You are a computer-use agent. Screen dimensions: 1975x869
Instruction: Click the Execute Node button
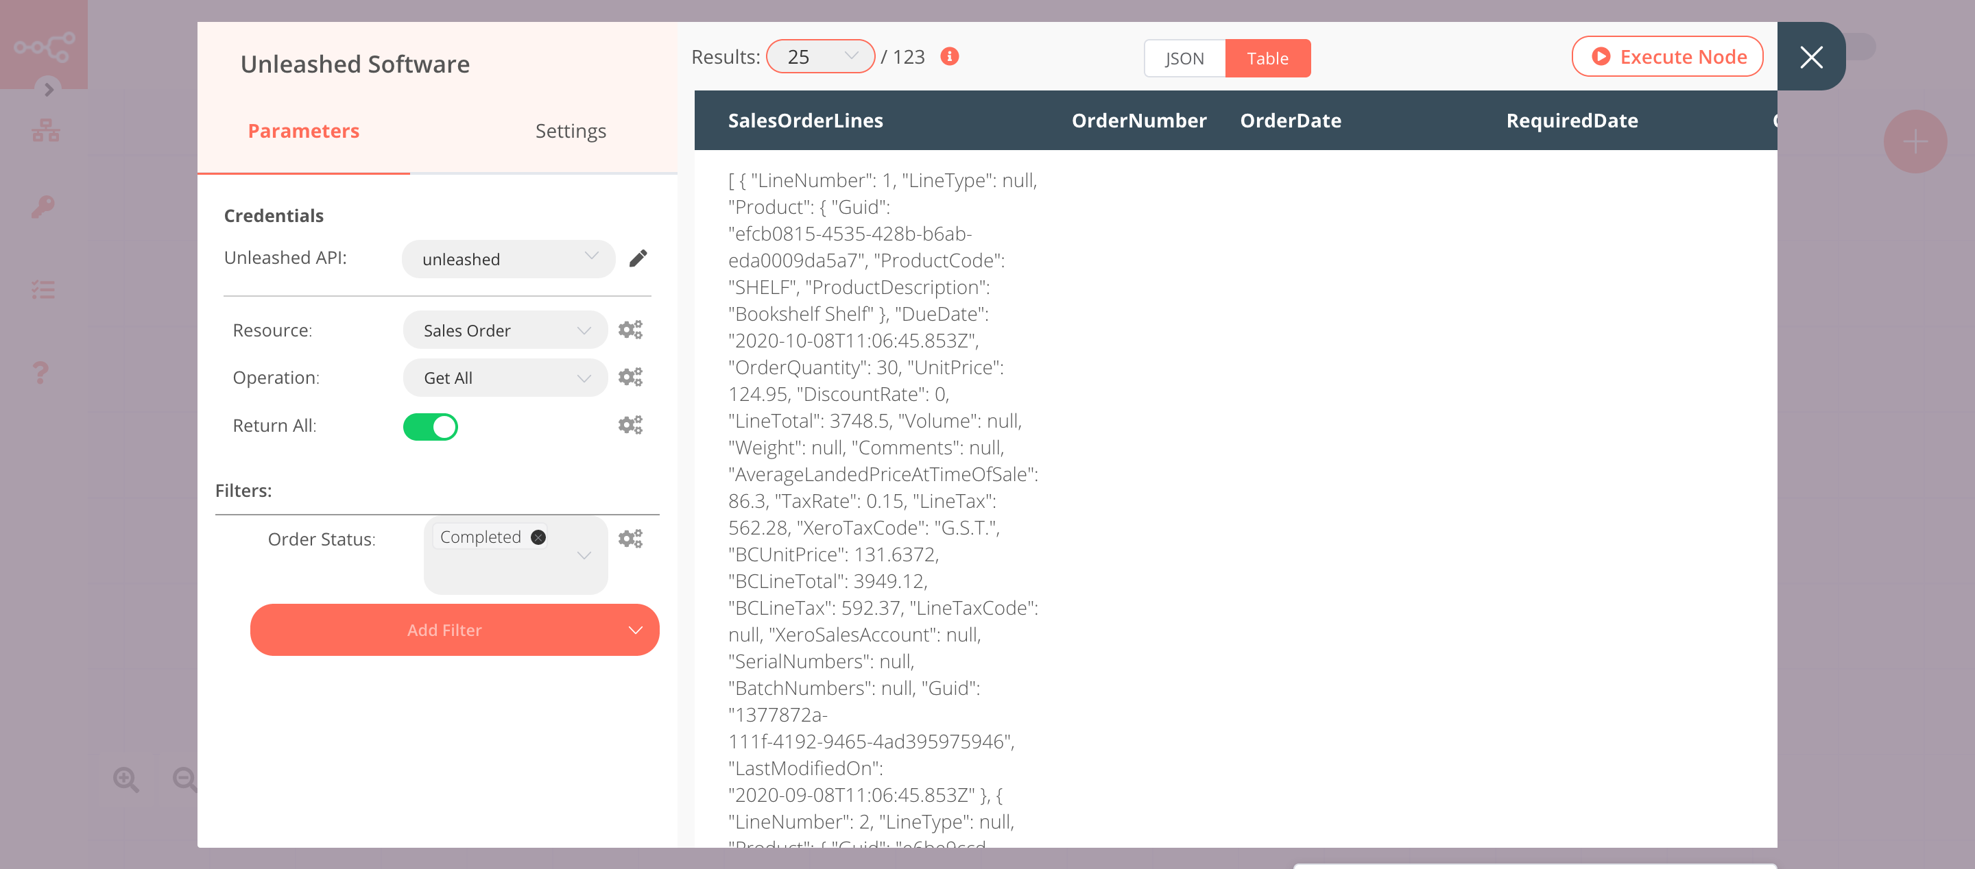(x=1668, y=56)
